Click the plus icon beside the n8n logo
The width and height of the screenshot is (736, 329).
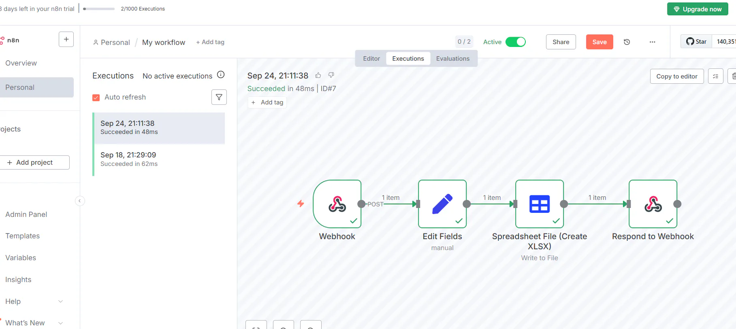click(x=66, y=39)
